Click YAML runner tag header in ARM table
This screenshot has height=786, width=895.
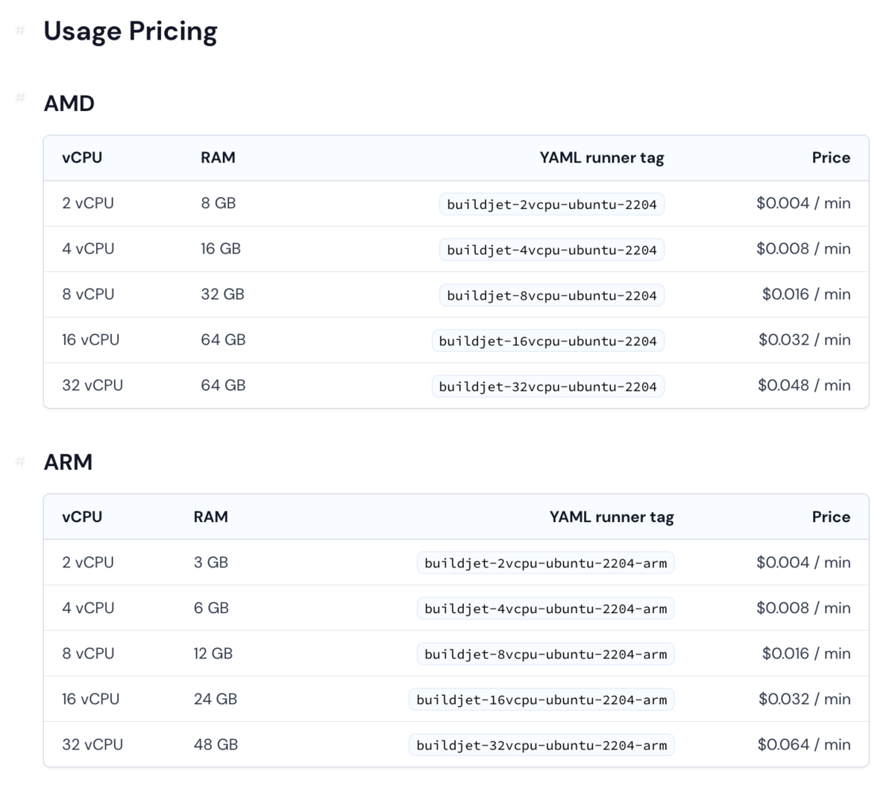612,517
